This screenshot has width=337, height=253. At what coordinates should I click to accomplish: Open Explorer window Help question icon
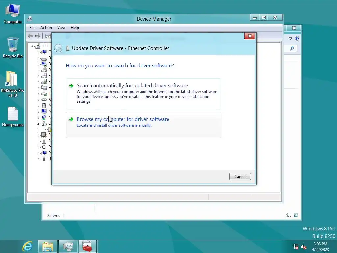point(297,38)
